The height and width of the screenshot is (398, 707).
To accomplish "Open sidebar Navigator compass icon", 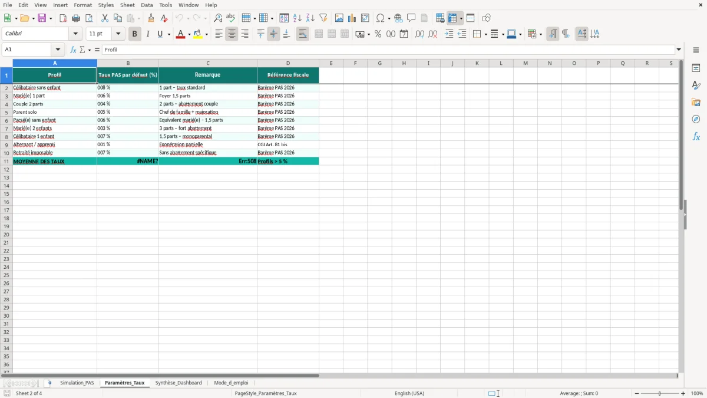I will click(x=696, y=119).
